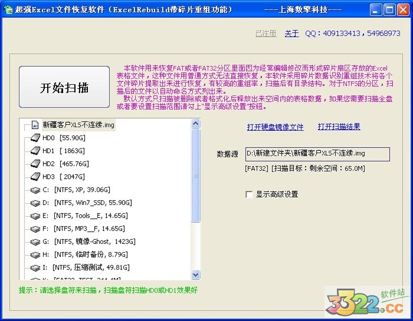The height and width of the screenshot is (321, 413).
Task: Select the HD1 hard disk icon
Action: pyautogui.click(x=35, y=151)
